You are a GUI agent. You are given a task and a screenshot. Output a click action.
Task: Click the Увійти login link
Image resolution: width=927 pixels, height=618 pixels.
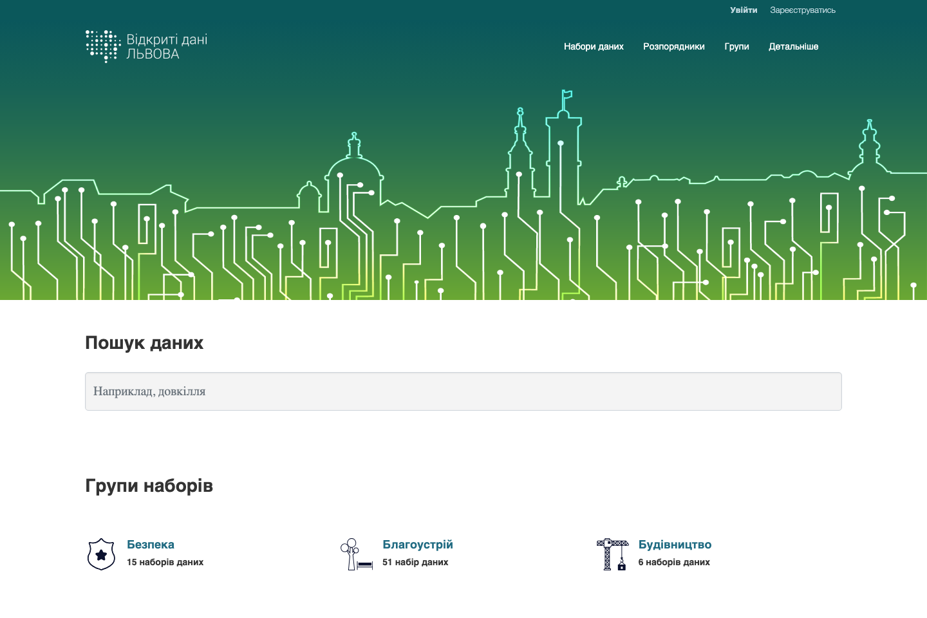[744, 10]
